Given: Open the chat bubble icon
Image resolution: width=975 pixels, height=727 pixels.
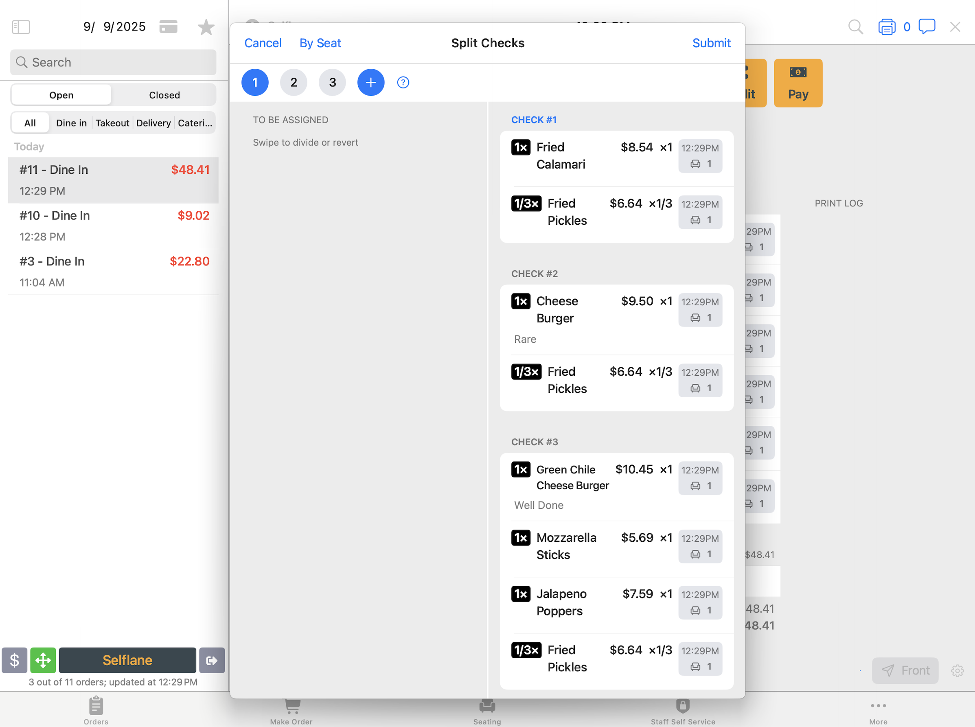Looking at the screenshot, I should (x=927, y=26).
